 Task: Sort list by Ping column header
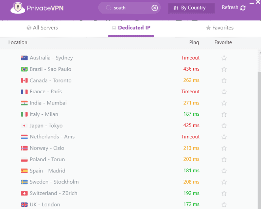tap(194, 42)
